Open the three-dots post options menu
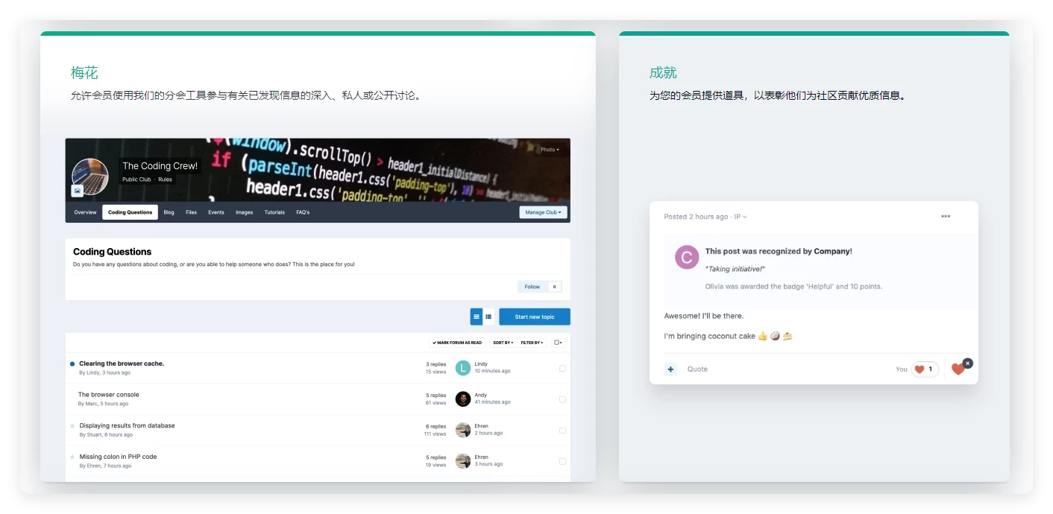1053x514 pixels. 946,217
